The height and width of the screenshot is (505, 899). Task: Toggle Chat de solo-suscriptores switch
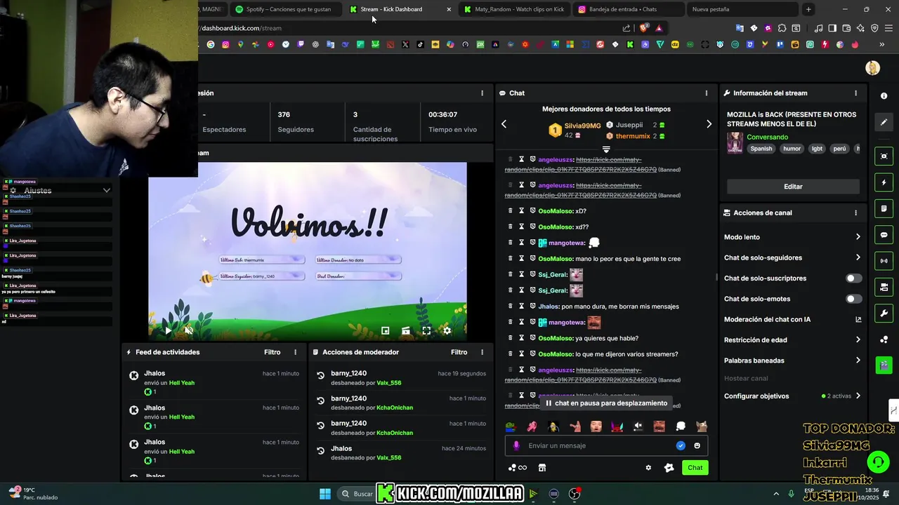click(x=853, y=278)
